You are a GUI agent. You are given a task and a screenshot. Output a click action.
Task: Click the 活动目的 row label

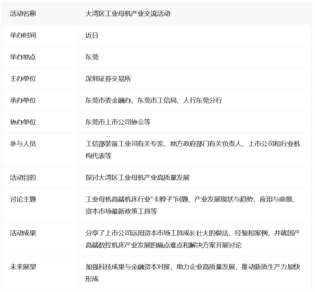pyautogui.click(x=23, y=178)
